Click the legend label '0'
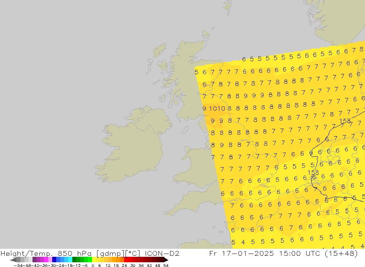The image size is (365, 267). pyautogui.click(x=93, y=266)
